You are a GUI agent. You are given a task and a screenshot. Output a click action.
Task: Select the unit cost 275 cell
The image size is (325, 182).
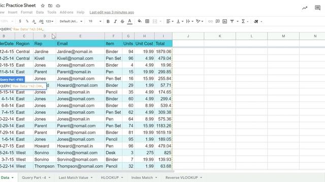[x=144, y=153]
